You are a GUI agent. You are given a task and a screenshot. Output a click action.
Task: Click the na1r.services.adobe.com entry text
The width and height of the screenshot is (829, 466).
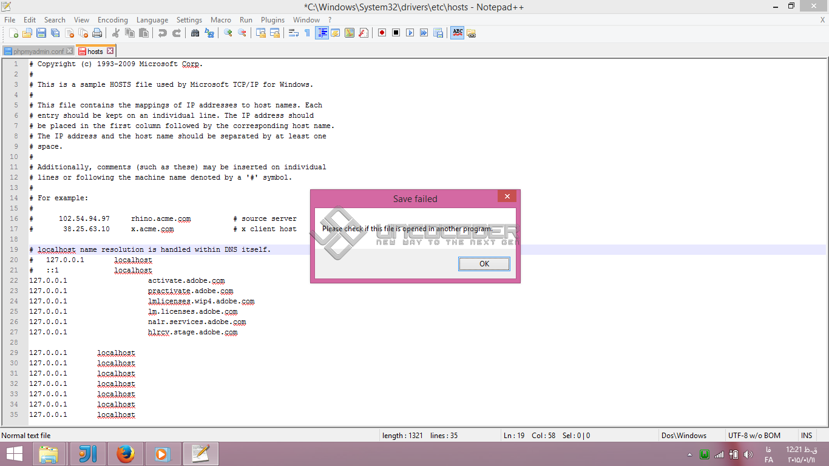[197, 322]
